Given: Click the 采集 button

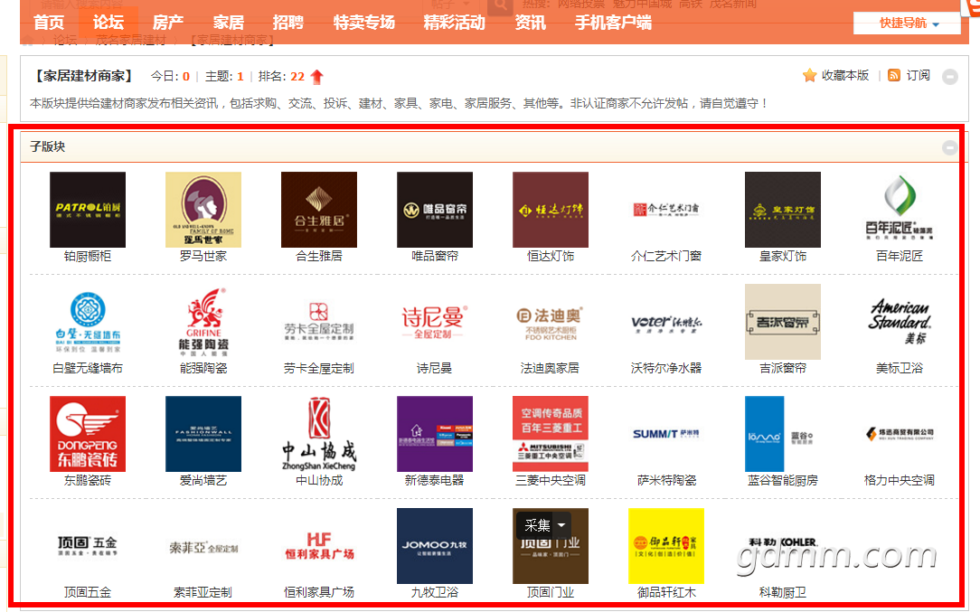Looking at the screenshot, I should 537,525.
